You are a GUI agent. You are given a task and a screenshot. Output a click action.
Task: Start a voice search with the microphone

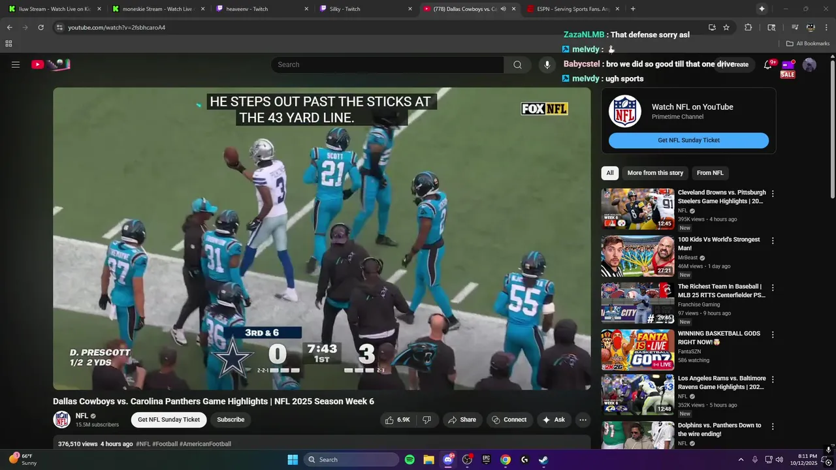(x=547, y=65)
